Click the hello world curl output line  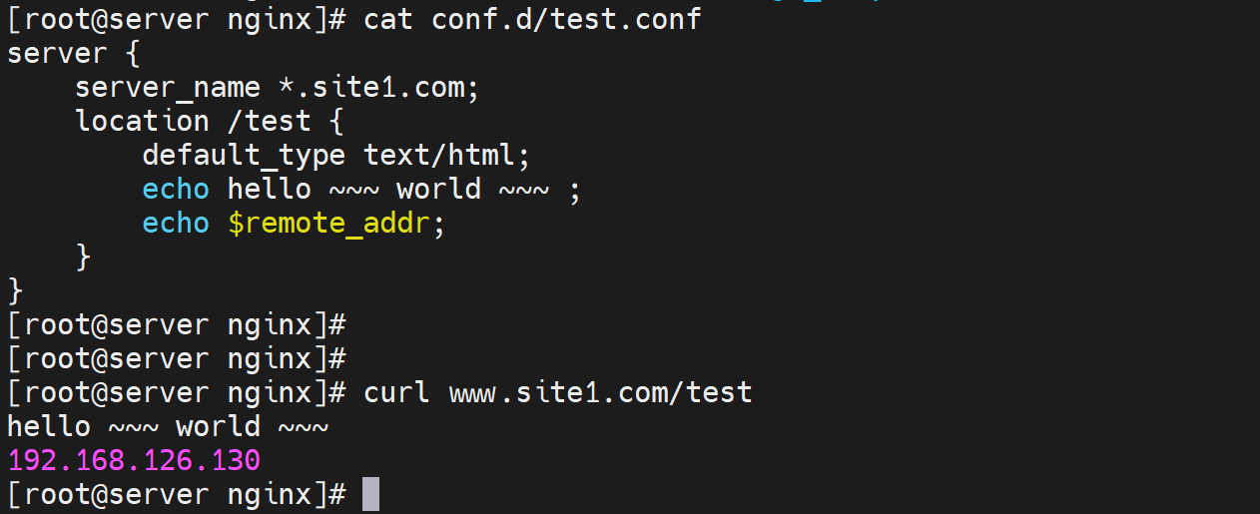(168, 426)
